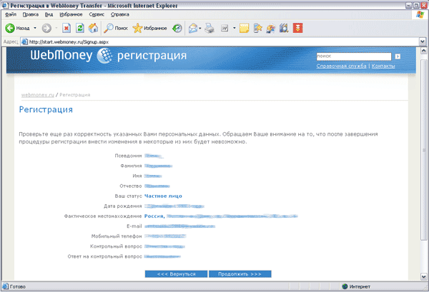Print the page with printer icon
429x292 pixels.
[x=209, y=28]
